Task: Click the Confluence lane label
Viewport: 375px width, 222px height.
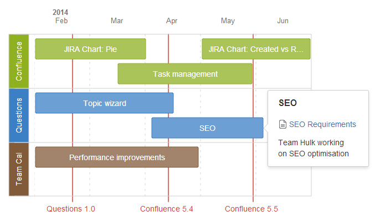Action: tap(19, 61)
